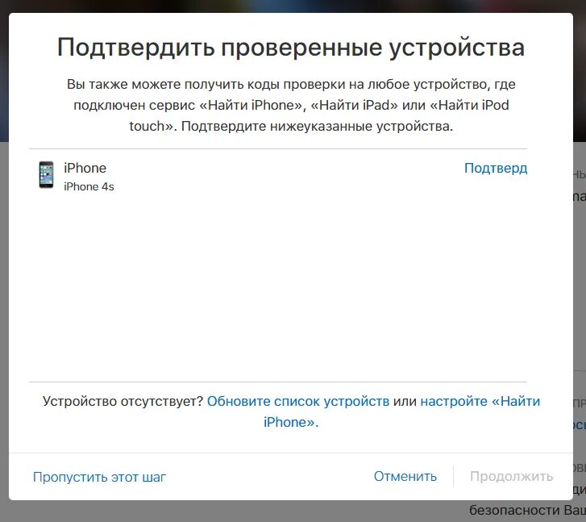
Task: Click the 'Устройство отсутствует?' text
Action: [x=123, y=402]
